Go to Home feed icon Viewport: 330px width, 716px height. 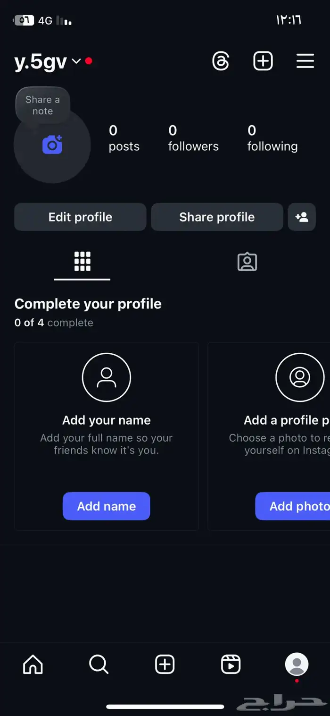(33, 665)
